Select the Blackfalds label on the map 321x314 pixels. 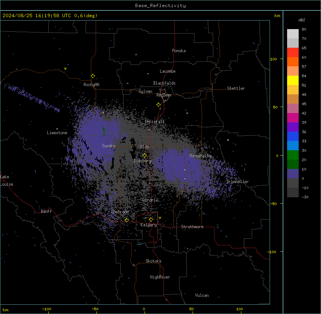coord(164,83)
